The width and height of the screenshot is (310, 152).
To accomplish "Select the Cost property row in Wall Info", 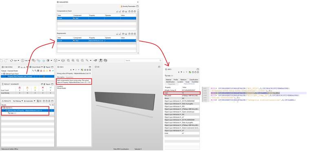I will 182,93.
